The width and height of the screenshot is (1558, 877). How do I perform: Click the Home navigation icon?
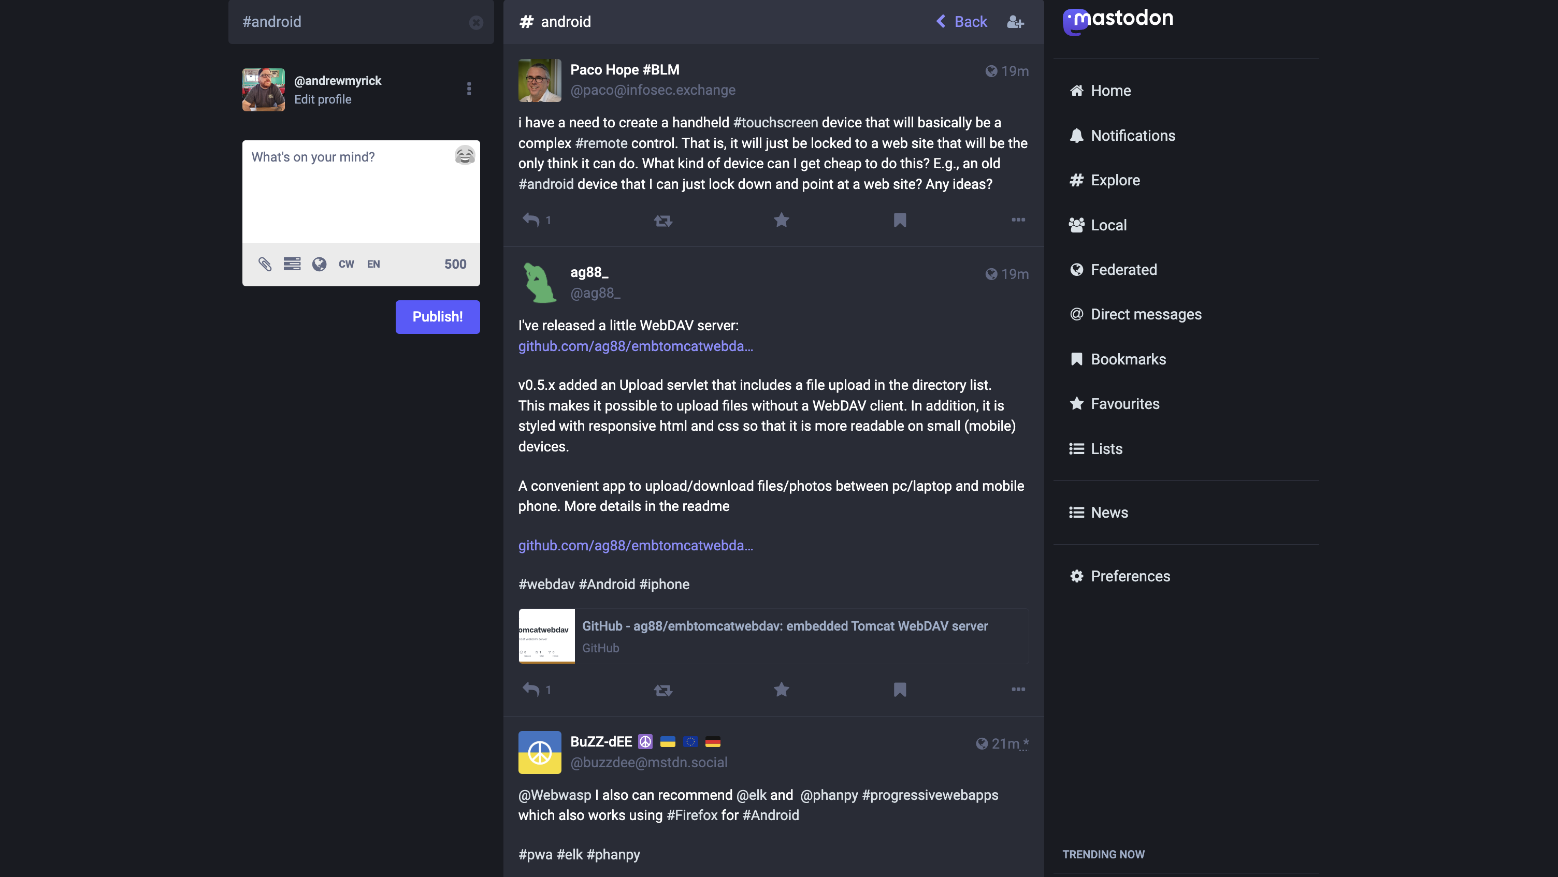[1076, 90]
